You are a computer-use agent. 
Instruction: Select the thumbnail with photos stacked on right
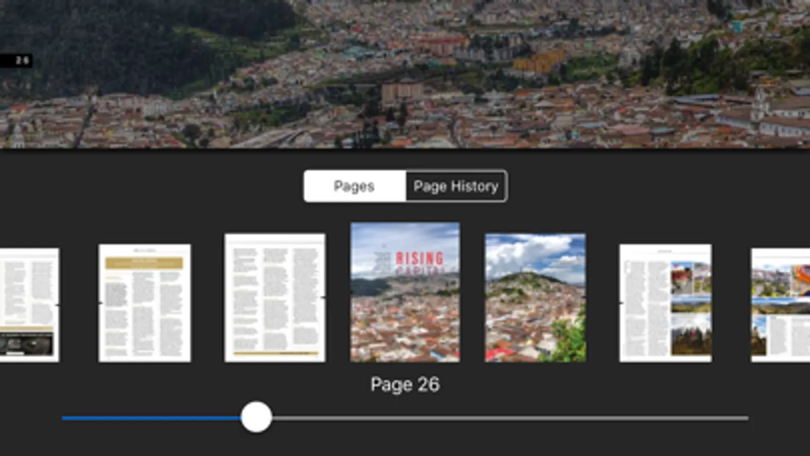(665, 303)
